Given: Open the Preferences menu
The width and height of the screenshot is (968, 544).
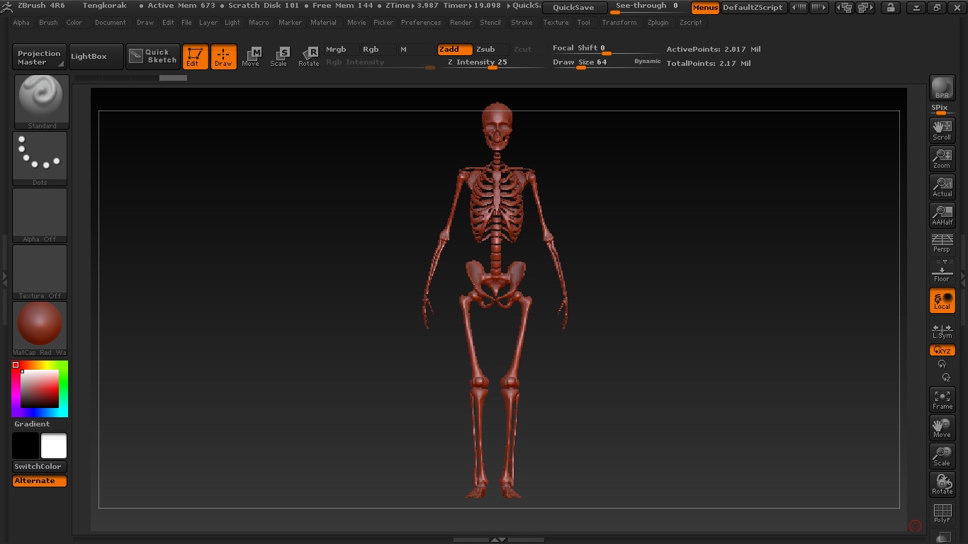Looking at the screenshot, I should click(420, 23).
